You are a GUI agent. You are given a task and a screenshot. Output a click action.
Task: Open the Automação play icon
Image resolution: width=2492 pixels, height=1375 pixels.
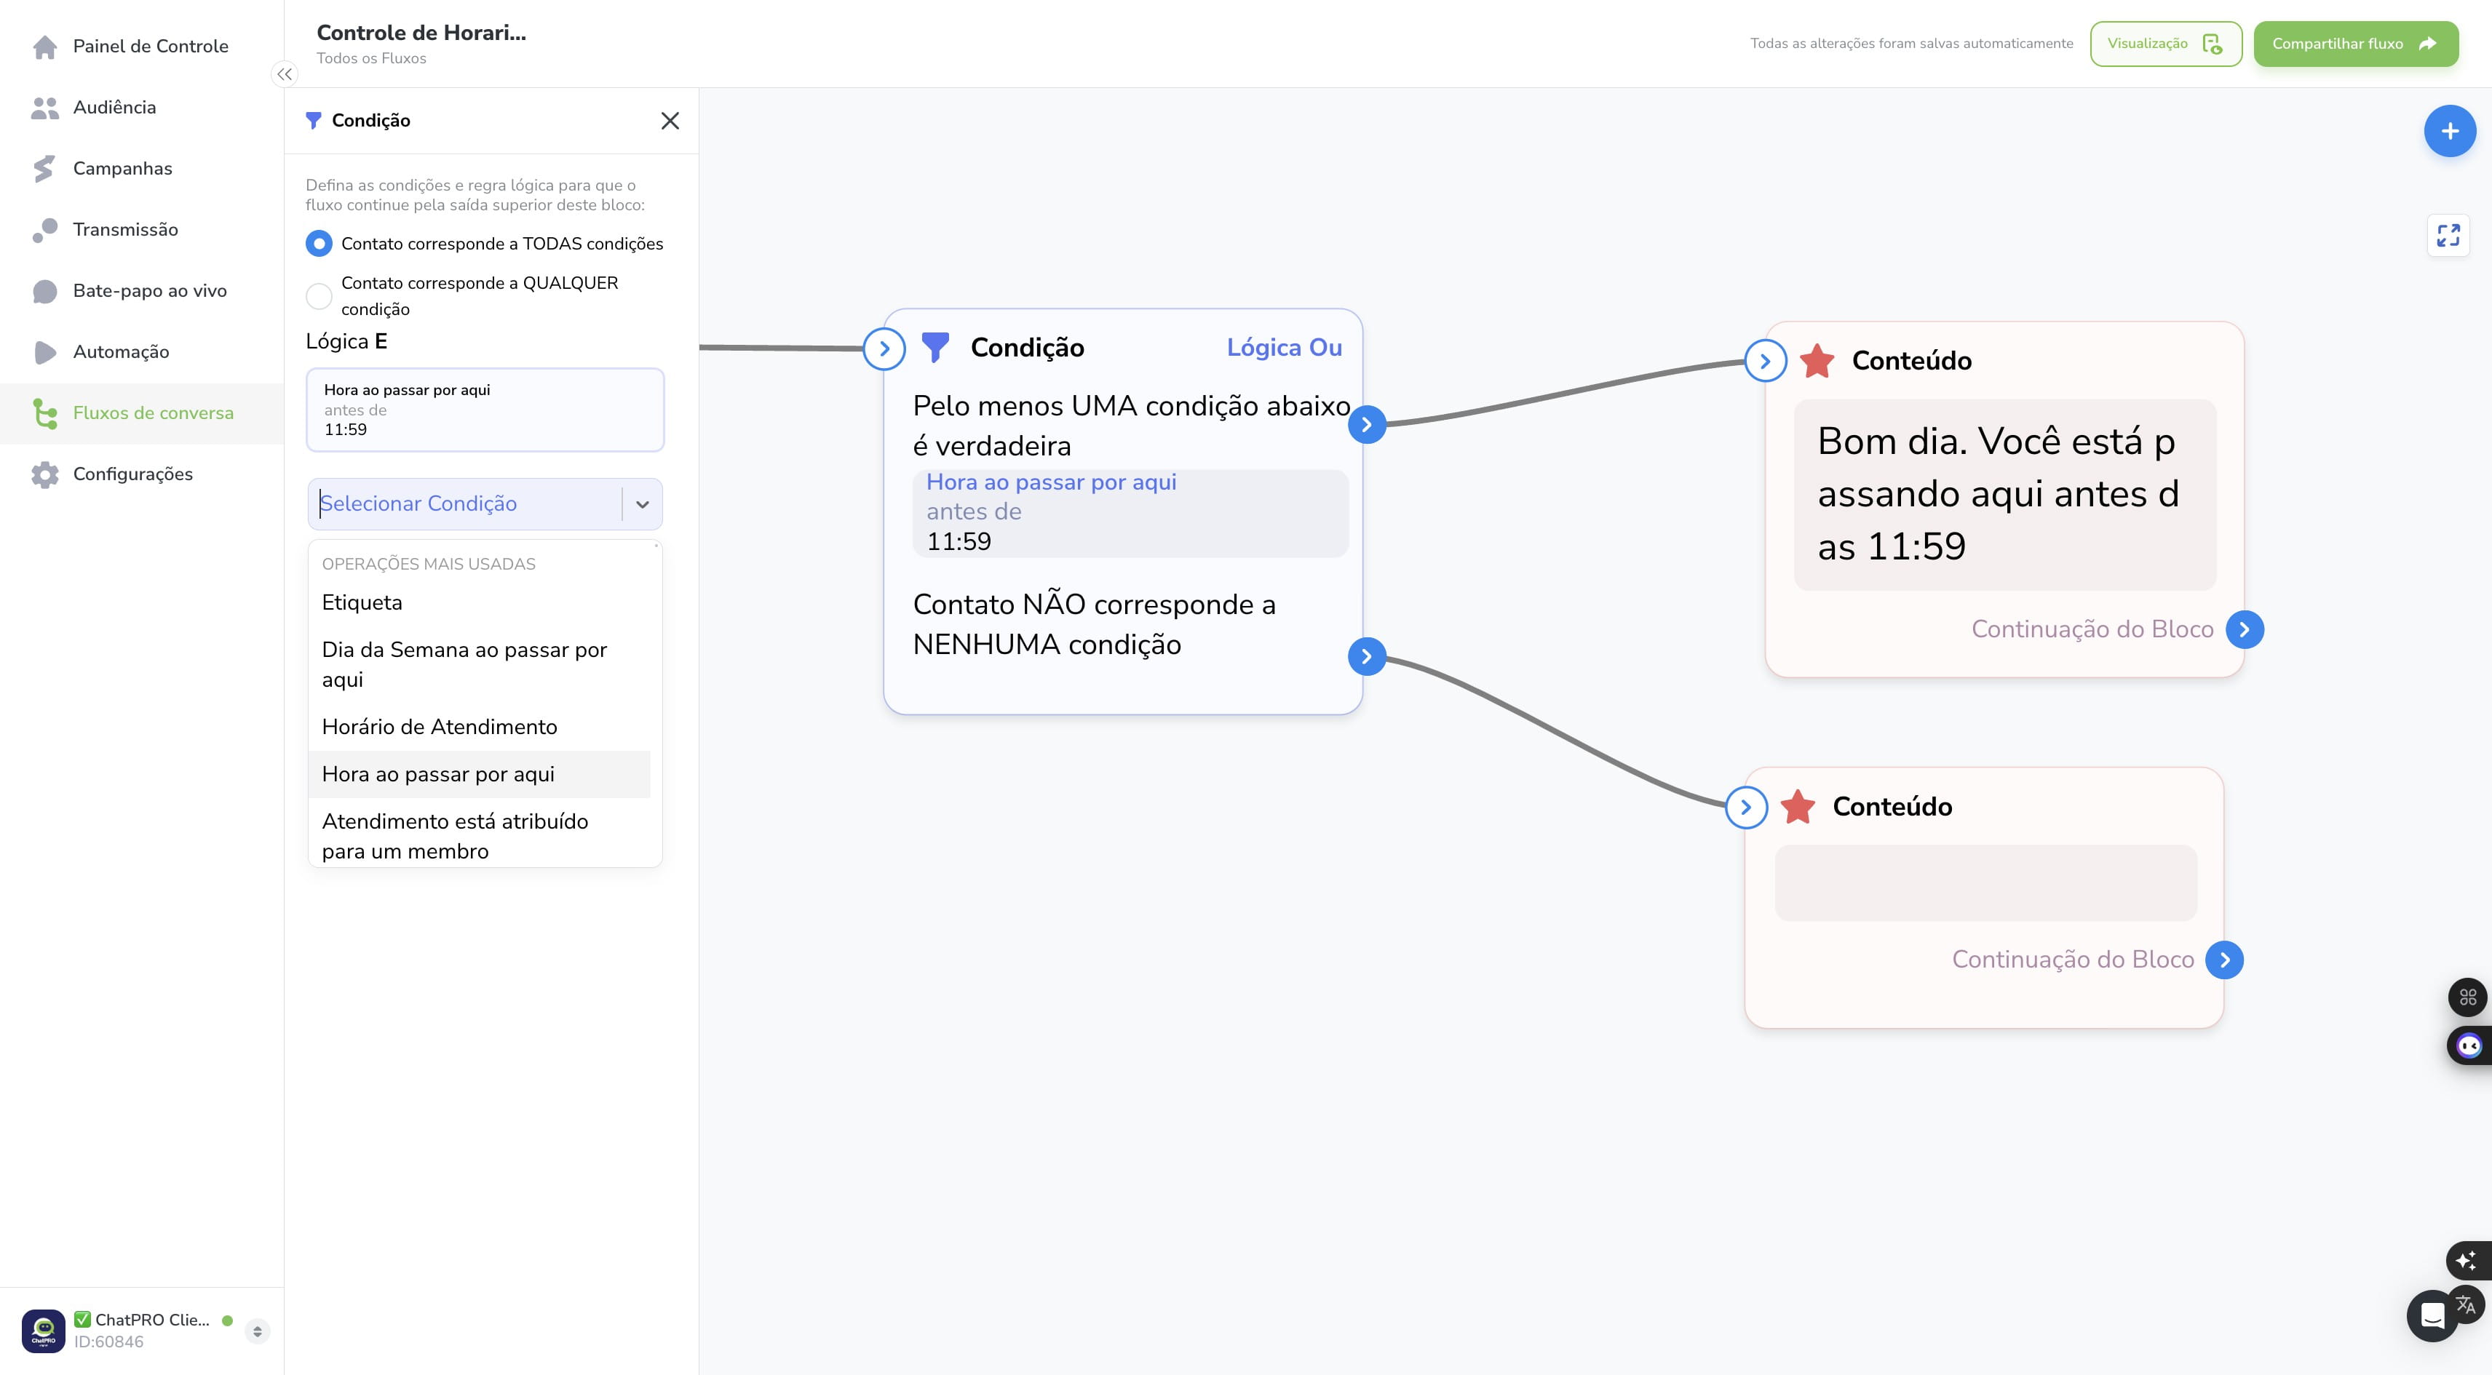44,352
